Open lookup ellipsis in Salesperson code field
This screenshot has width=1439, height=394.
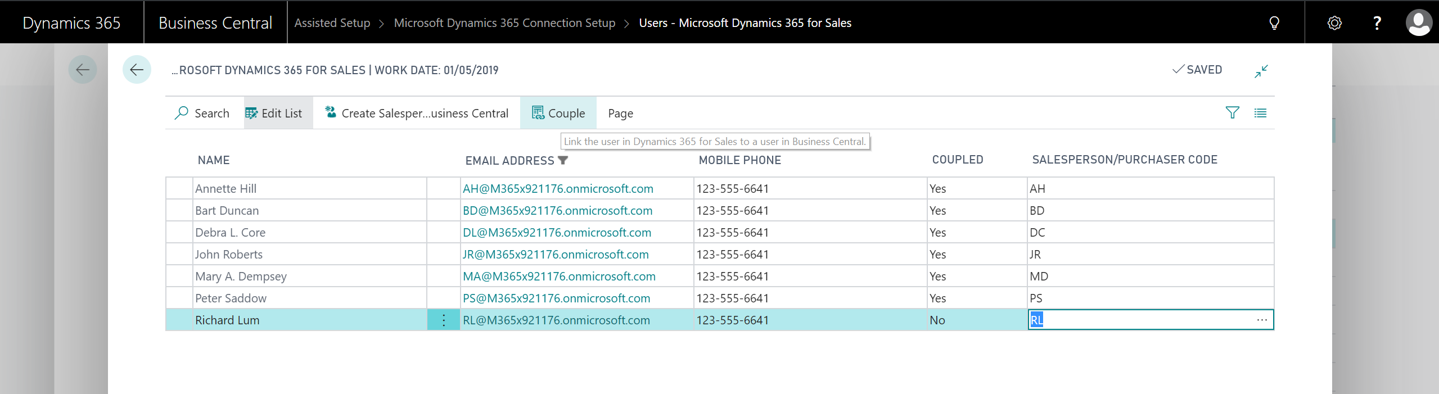tap(1262, 320)
